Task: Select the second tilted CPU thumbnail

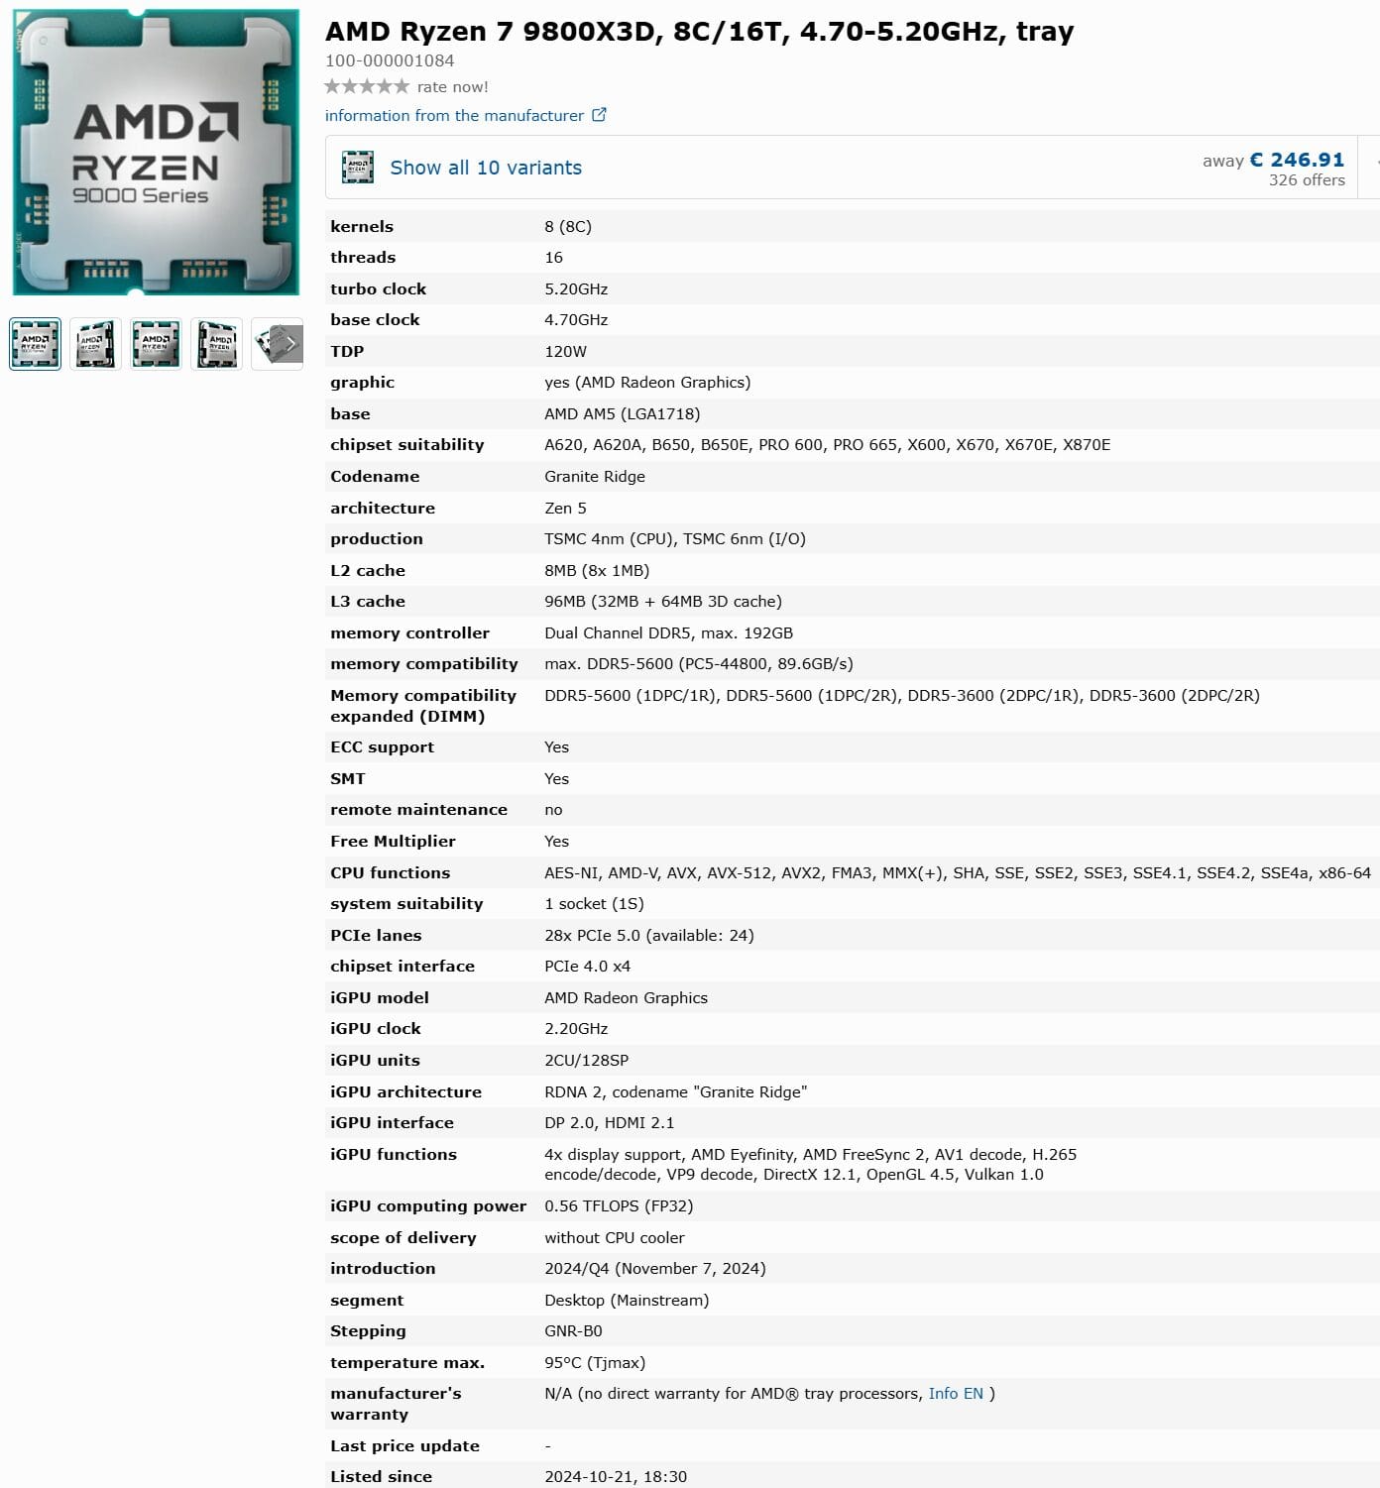Action: (95, 343)
